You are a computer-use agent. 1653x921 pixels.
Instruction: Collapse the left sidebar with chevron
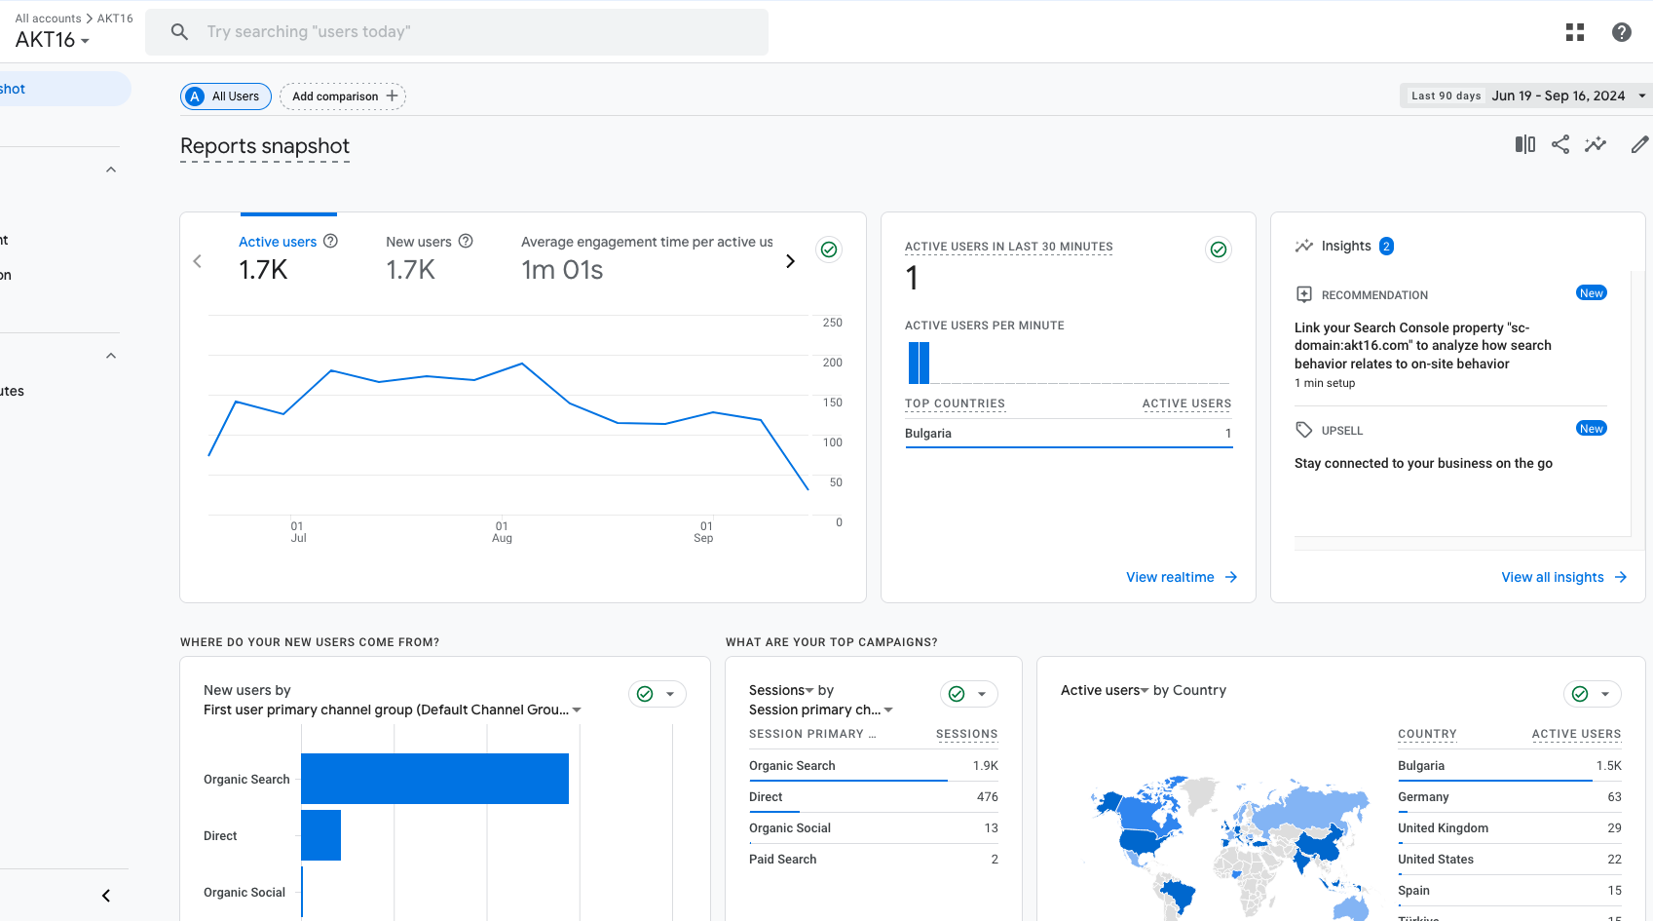(x=106, y=896)
